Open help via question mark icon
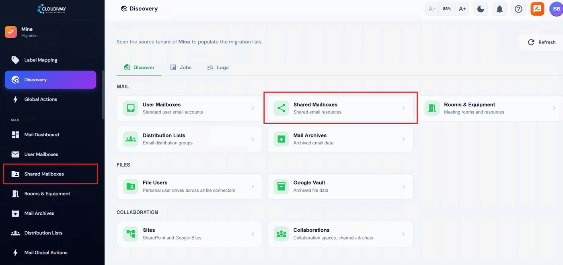The height and width of the screenshot is (265, 563). (x=518, y=9)
